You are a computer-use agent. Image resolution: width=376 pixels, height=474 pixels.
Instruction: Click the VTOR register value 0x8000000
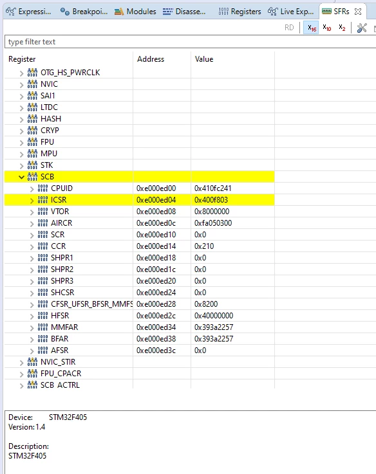pyautogui.click(x=212, y=212)
